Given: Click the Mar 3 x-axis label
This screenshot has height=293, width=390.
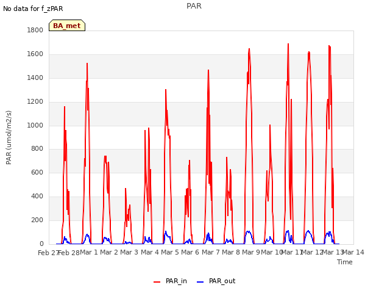Looking at the screenshot, I should tap(129, 252).
